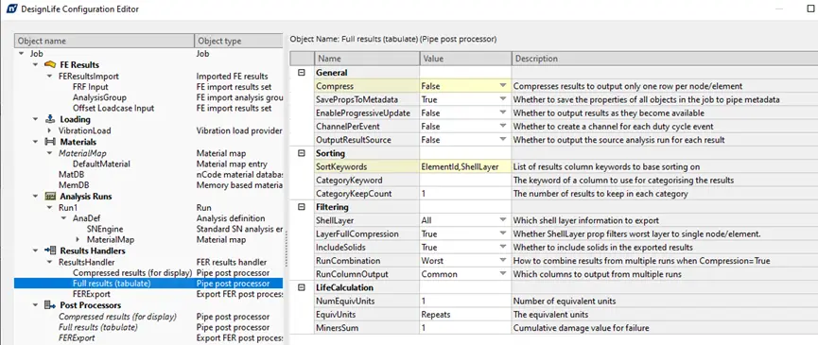Viewport: 818px width, 345px height.
Task: Click the RunCombination property name cell
Action: tap(367, 261)
